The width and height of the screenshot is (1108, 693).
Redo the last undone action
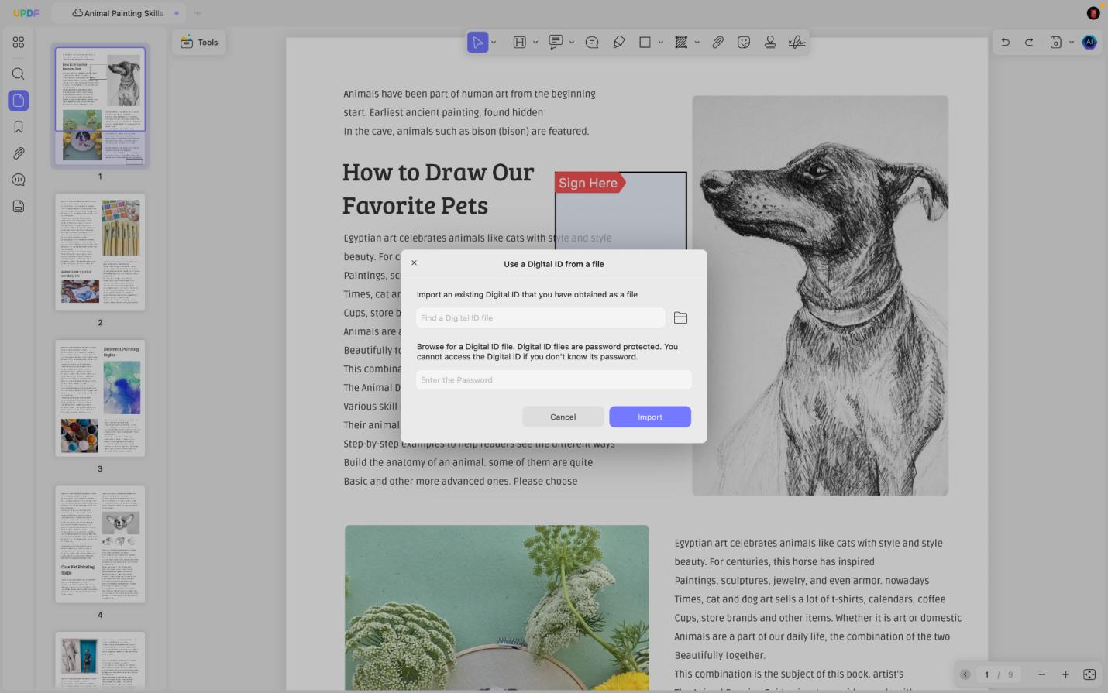click(1029, 43)
